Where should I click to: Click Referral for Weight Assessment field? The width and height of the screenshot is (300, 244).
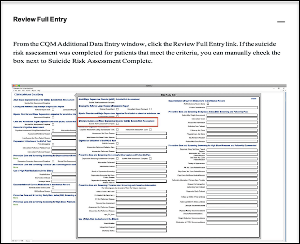click(x=232, y=115)
